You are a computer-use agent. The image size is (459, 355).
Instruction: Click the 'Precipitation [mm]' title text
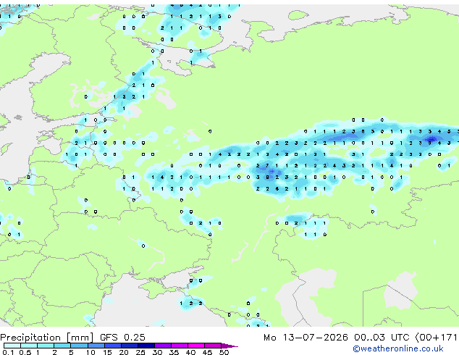point(46,338)
